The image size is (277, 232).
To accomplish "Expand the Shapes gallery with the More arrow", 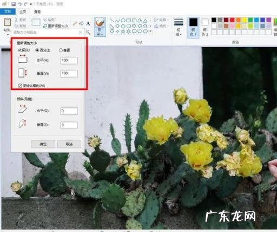I will [x=150, y=31].
